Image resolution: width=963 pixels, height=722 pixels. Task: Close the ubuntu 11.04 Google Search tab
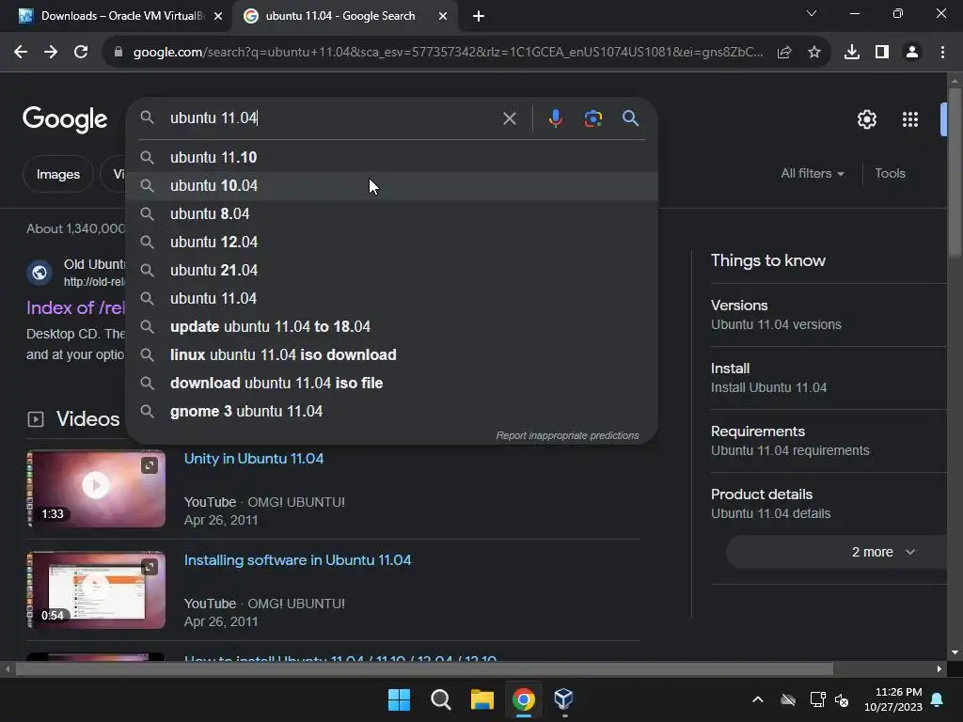click(x=443, y=16)
